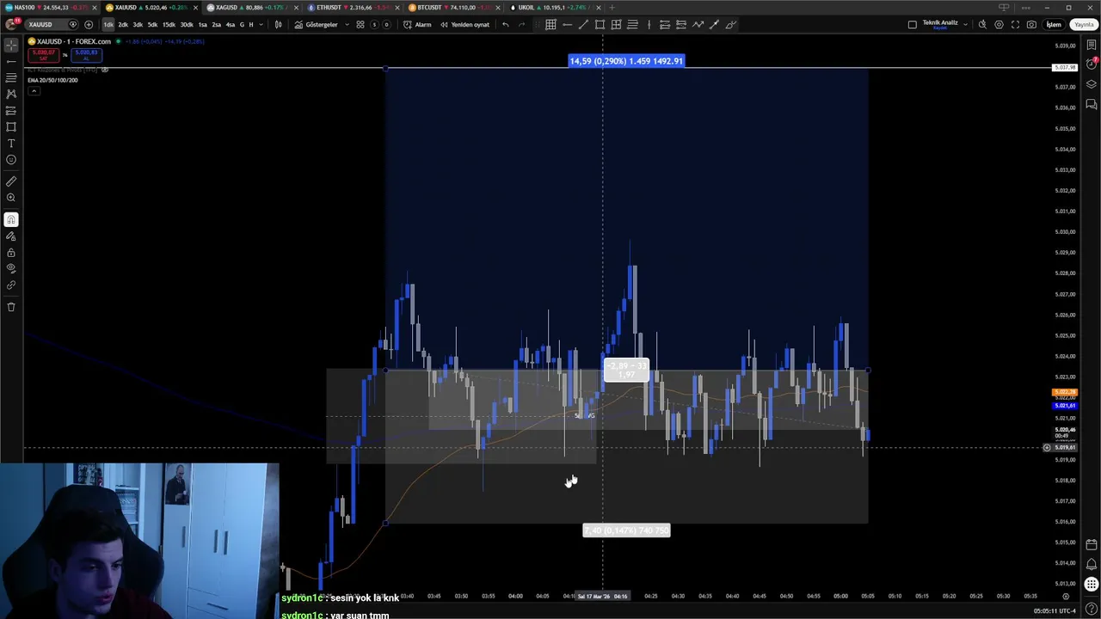
Task: Open the Fibonacci tools in sidebar
Action: (11, 77)
